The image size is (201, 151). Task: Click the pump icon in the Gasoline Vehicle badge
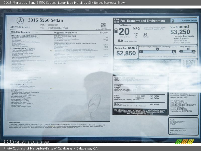(x=173, y=21)
